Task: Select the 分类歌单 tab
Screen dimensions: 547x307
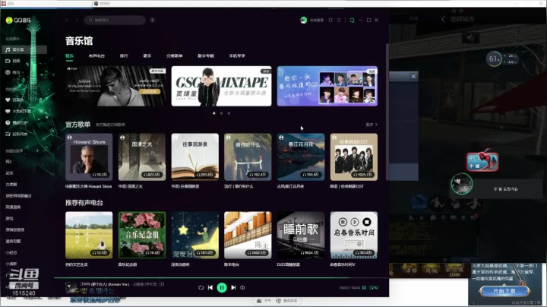Action: click(175, 55)
